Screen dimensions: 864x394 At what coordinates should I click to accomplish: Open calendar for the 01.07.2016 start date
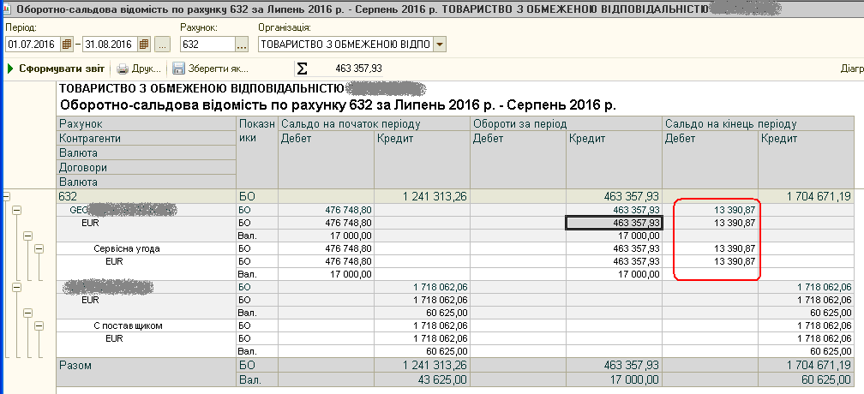[x=67, y=45]
